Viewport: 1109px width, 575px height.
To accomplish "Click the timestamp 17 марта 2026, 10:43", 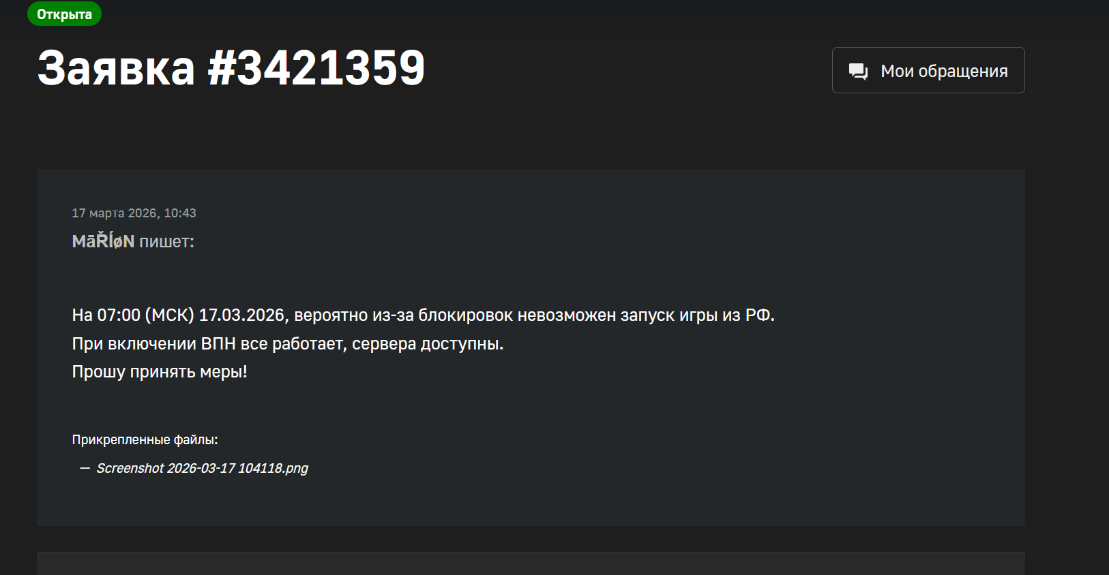I will click(x=134, y=213).
